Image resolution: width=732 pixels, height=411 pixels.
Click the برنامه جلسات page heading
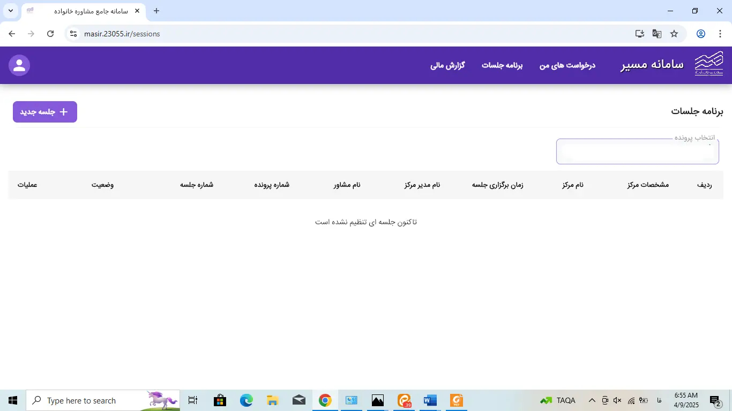point(697,111)
